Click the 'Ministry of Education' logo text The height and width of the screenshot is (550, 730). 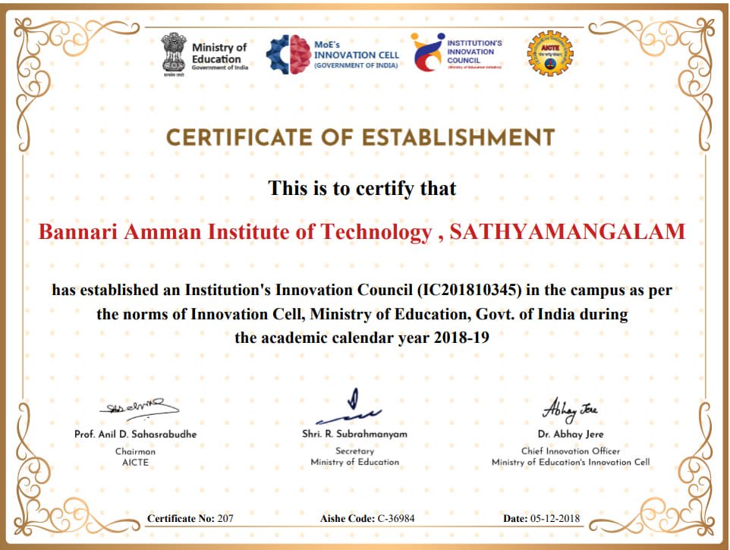point(219,53)
